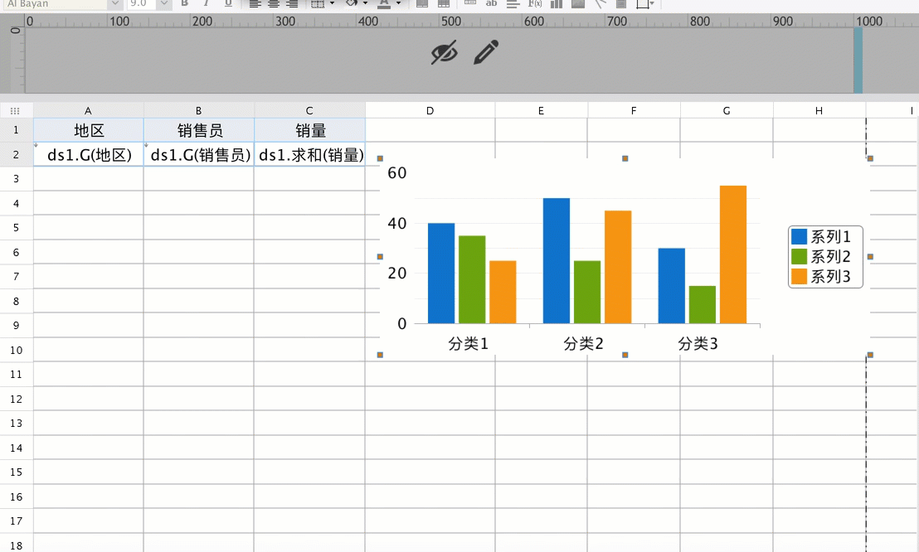Click the blue bar in 分类2
This screenshot has width=919, height=552.
click(557, 261)
